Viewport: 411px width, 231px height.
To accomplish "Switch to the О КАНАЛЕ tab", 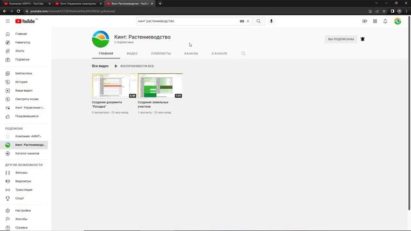I will (x=220, y=53).
